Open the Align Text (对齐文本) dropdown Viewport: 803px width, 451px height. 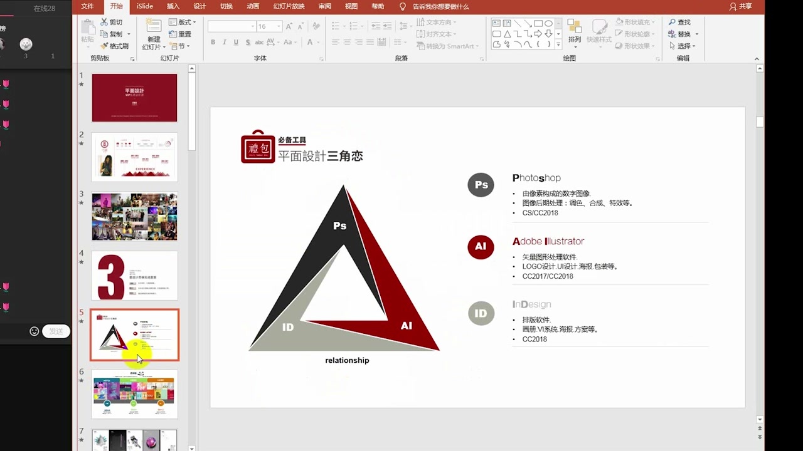(437, 34)
